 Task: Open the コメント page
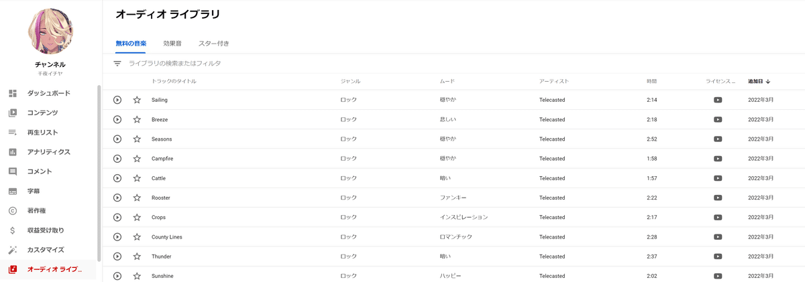click(39, 171)
